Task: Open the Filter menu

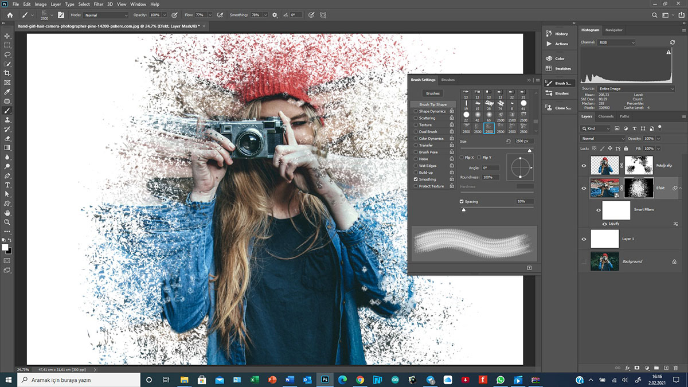Action: click(x=99, y=4)
